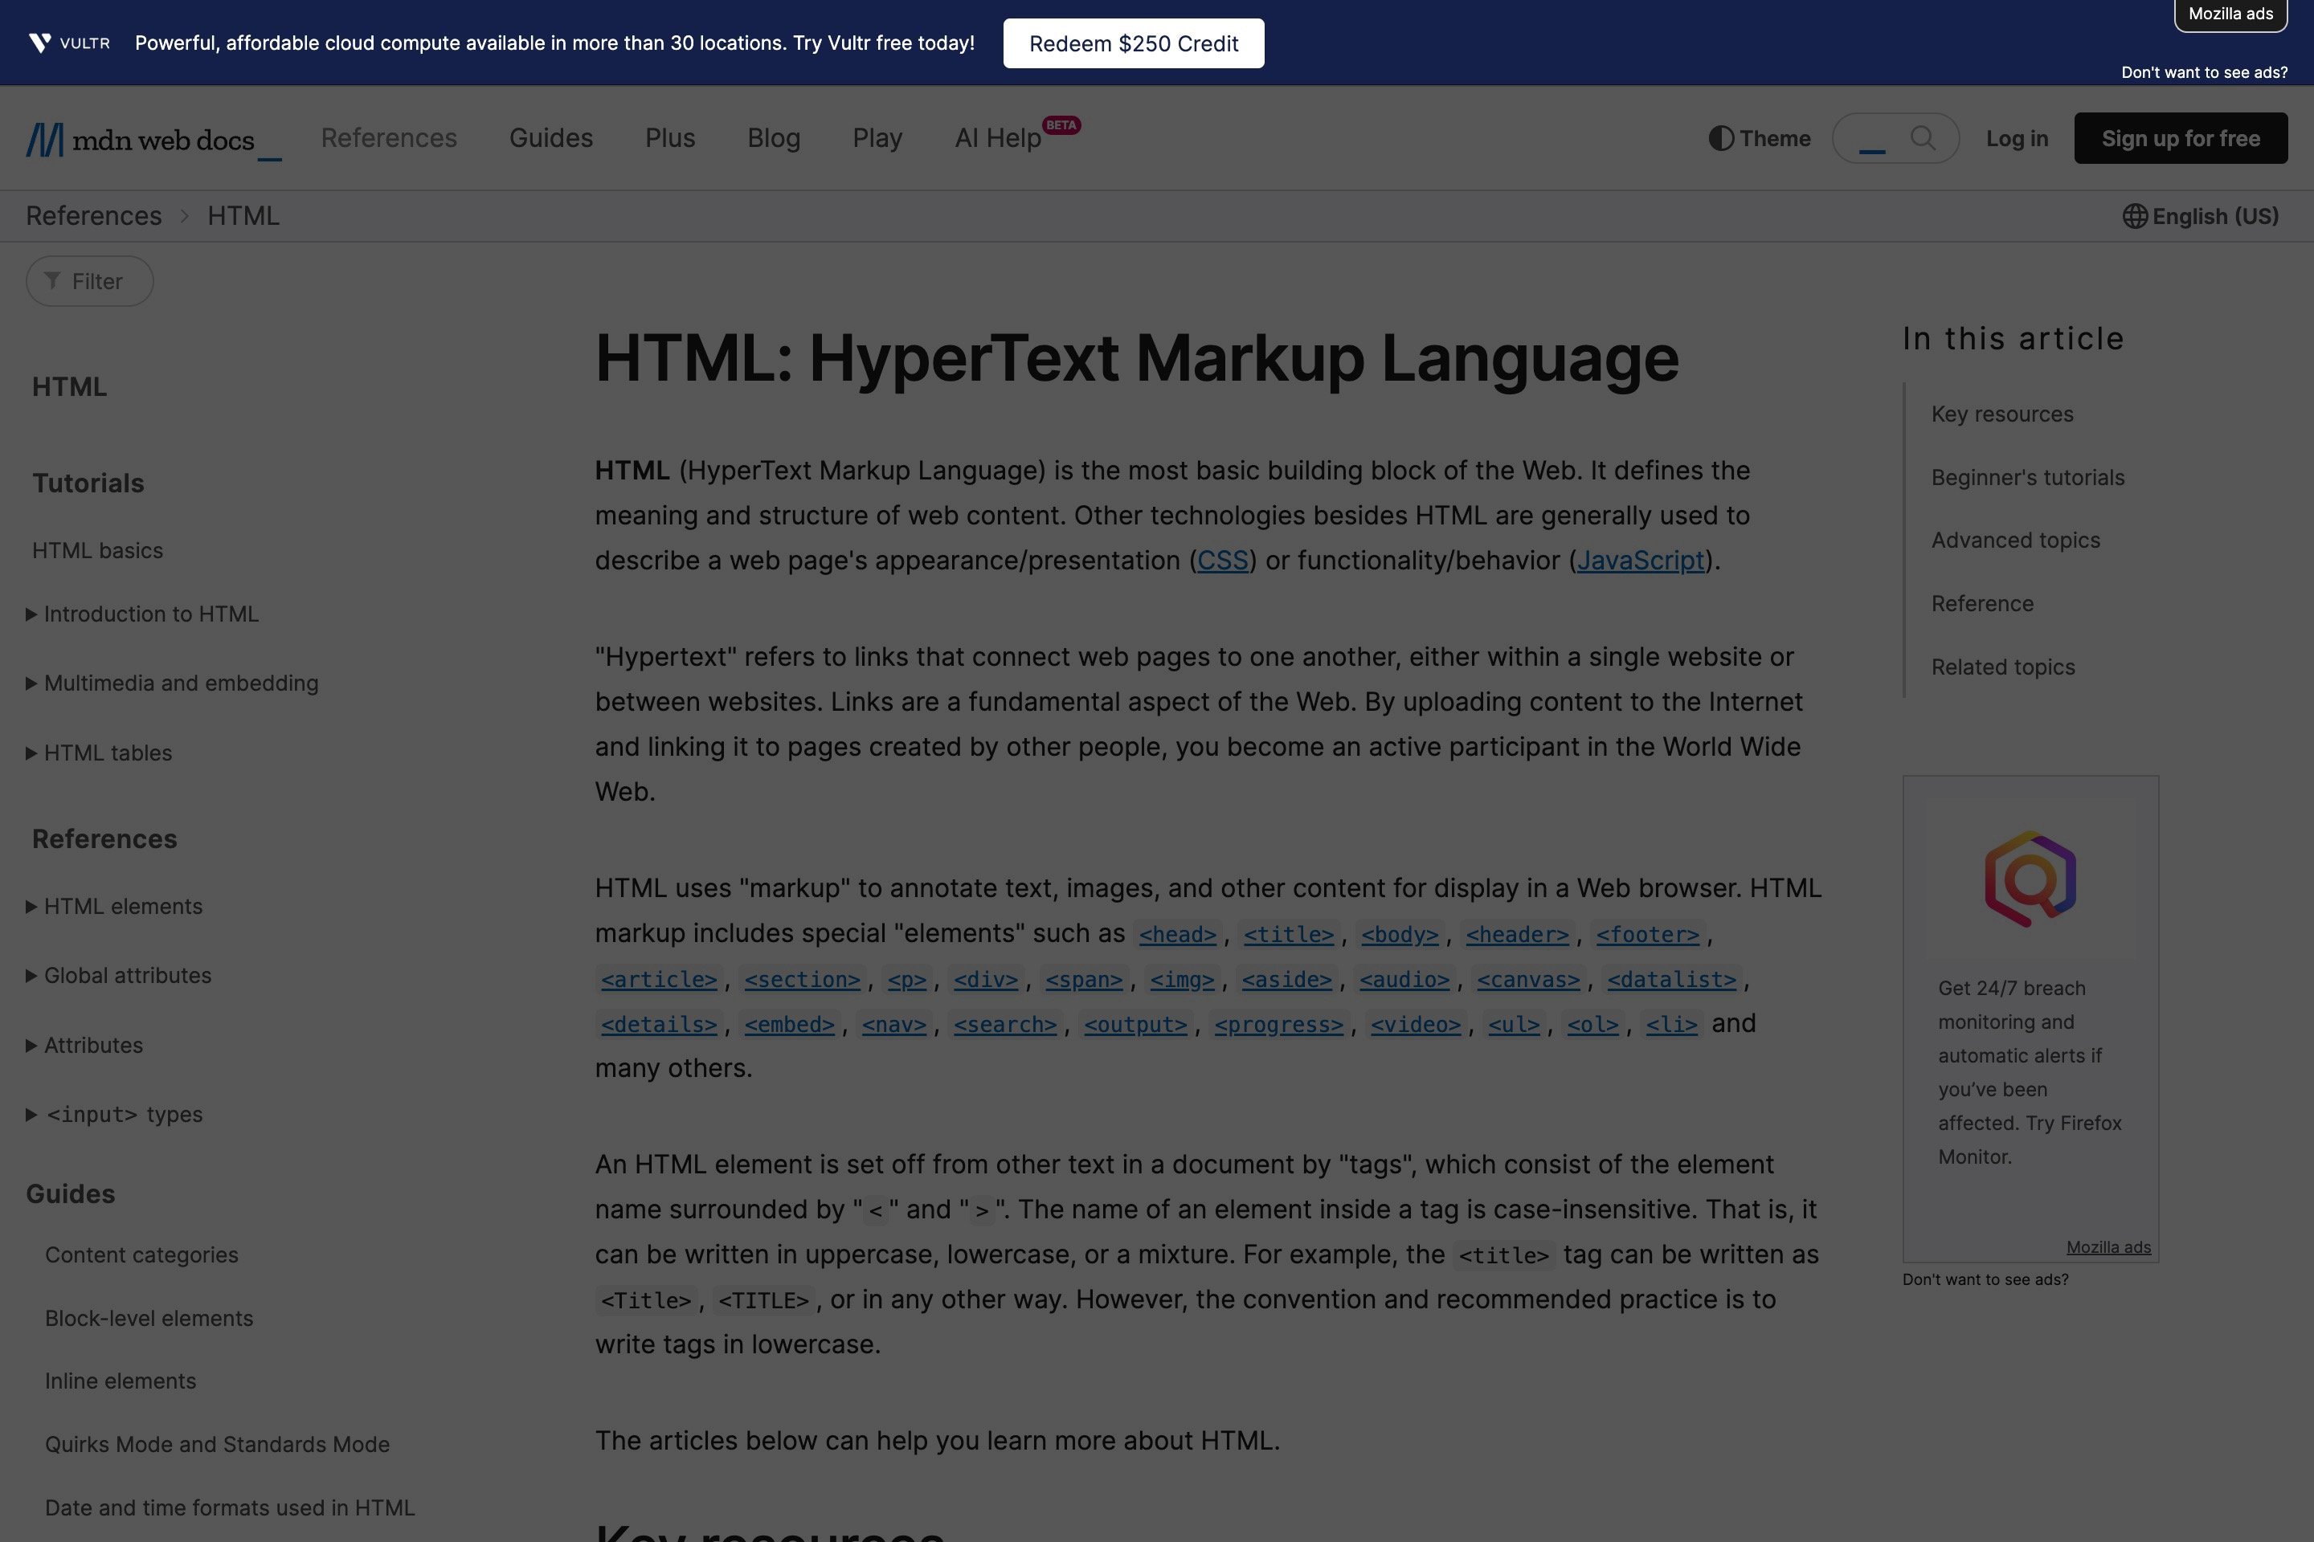Open the Filter panel in the sidebar
The width and height of the screenshot is (2314, 1542).
88,280
